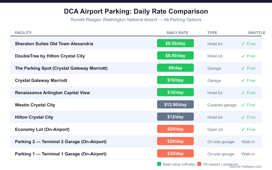Select the DAILY RATE column header
Screen dimensions: 272x170
point(177,33)
